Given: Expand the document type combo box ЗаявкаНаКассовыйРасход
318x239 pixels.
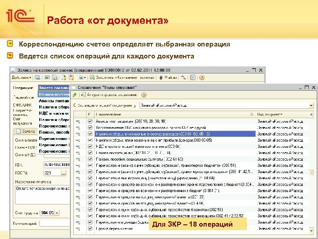Looking at the screenshot, I should [x=311, y=105].
